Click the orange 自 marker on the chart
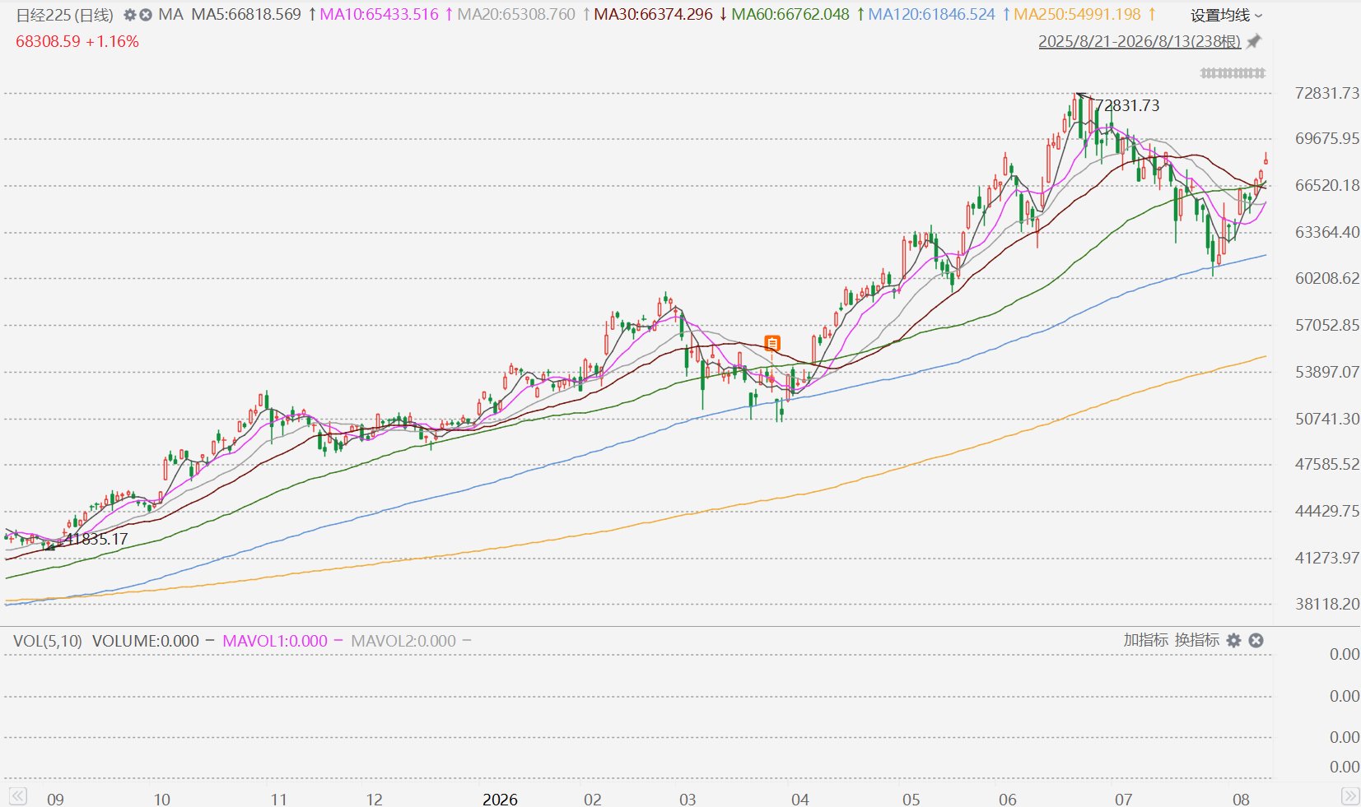 pos(772,343)
